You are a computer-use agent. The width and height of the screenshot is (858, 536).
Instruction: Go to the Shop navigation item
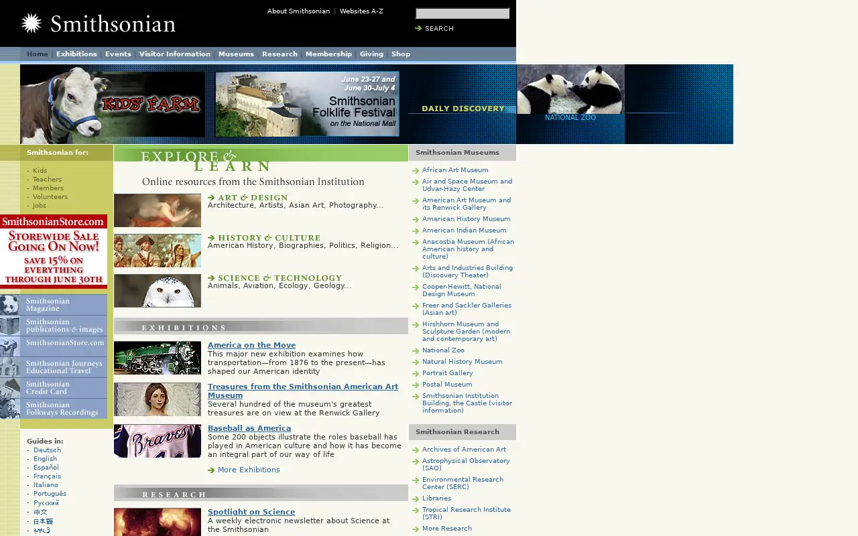[x=401, y=54]
